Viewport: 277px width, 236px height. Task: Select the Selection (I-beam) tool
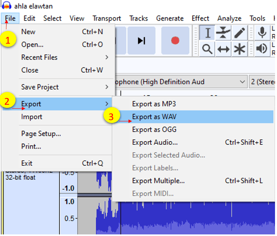click(x=207, y=33)
